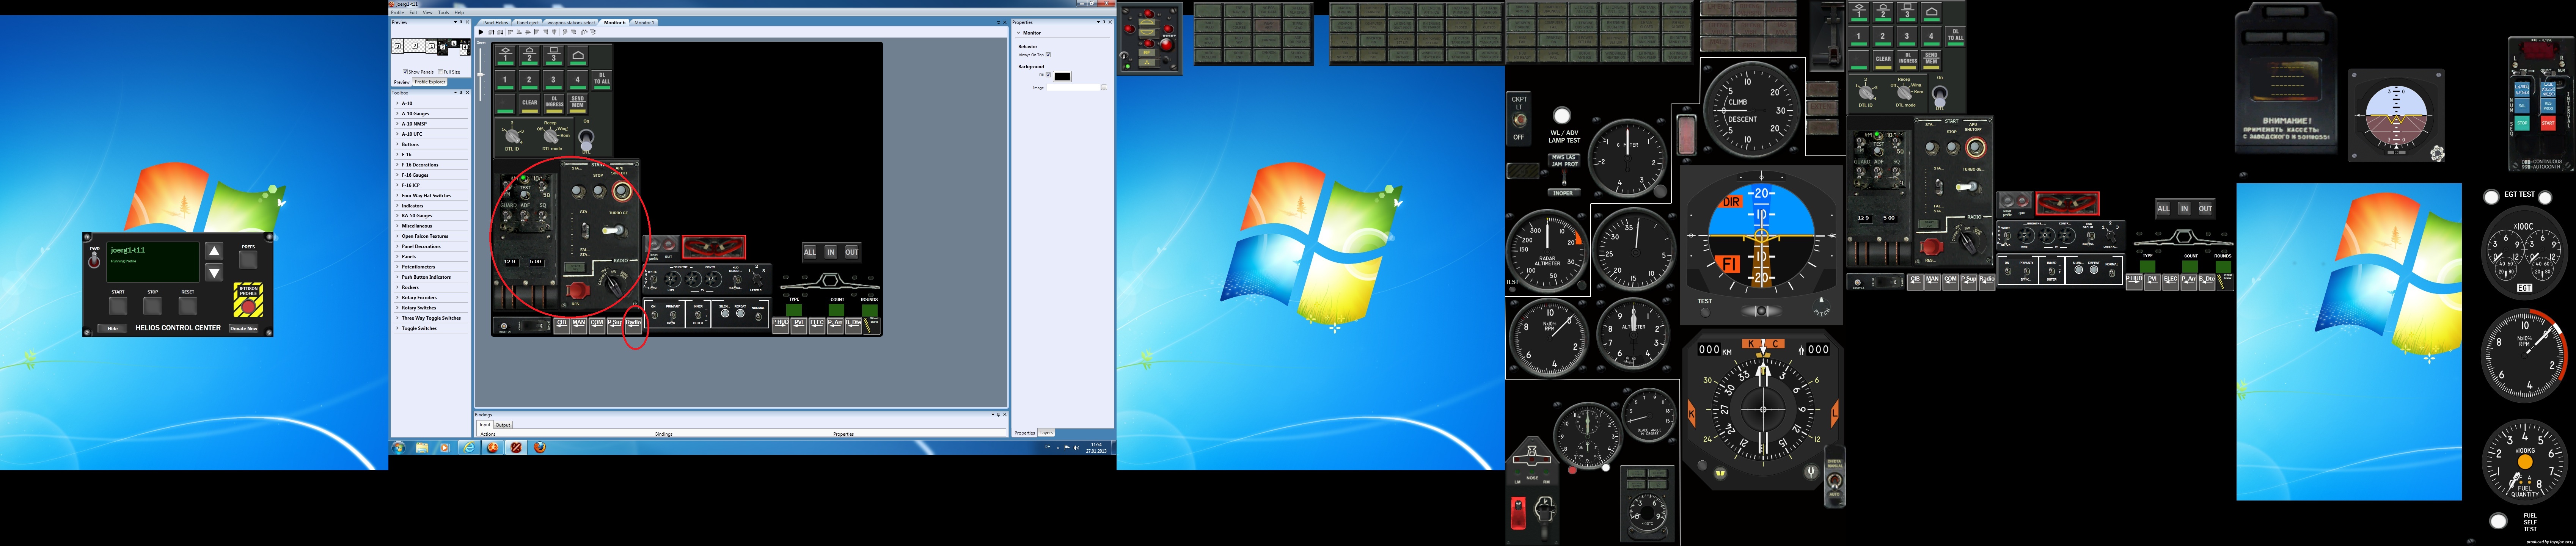Open the black background fill color swatch
This screenshot has height=546, width=2576.
point(1062,77)
